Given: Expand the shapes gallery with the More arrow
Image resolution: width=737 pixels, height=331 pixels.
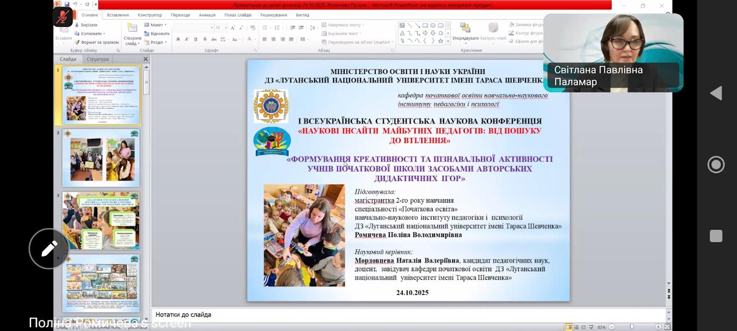Looking at the screenshot, I should tap(448, 41).
